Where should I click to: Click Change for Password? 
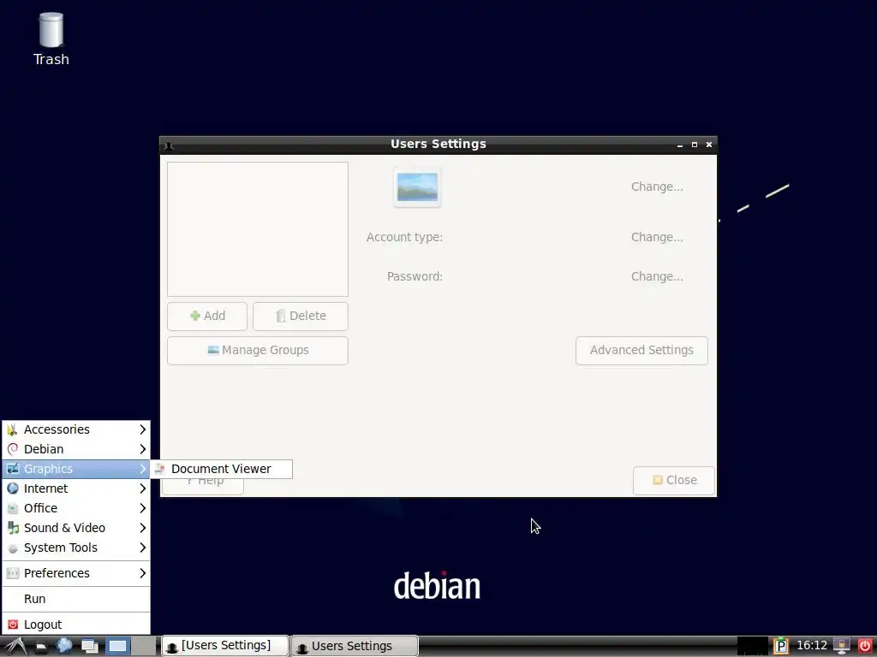657,277
